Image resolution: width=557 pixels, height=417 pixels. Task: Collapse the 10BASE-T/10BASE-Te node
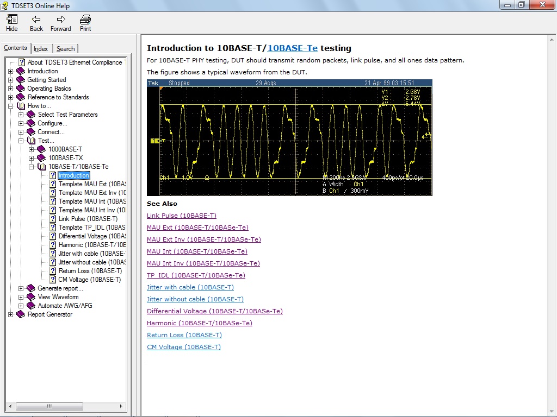(31, 167)
